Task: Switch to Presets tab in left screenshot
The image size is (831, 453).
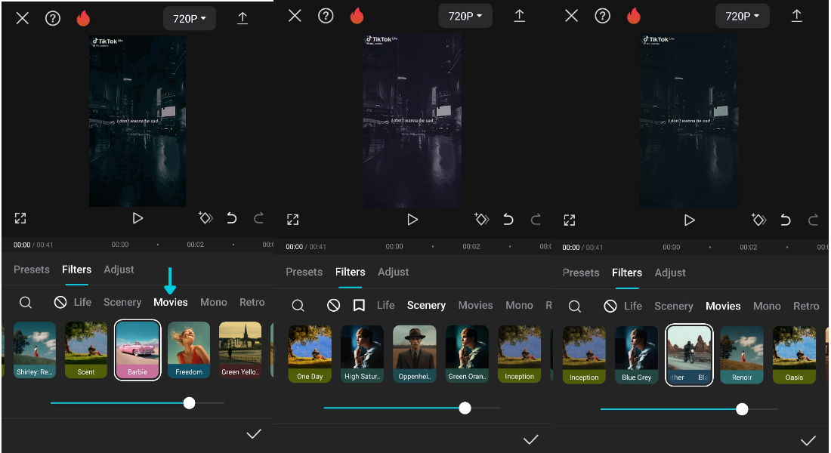Action: (x=31, y=269)
